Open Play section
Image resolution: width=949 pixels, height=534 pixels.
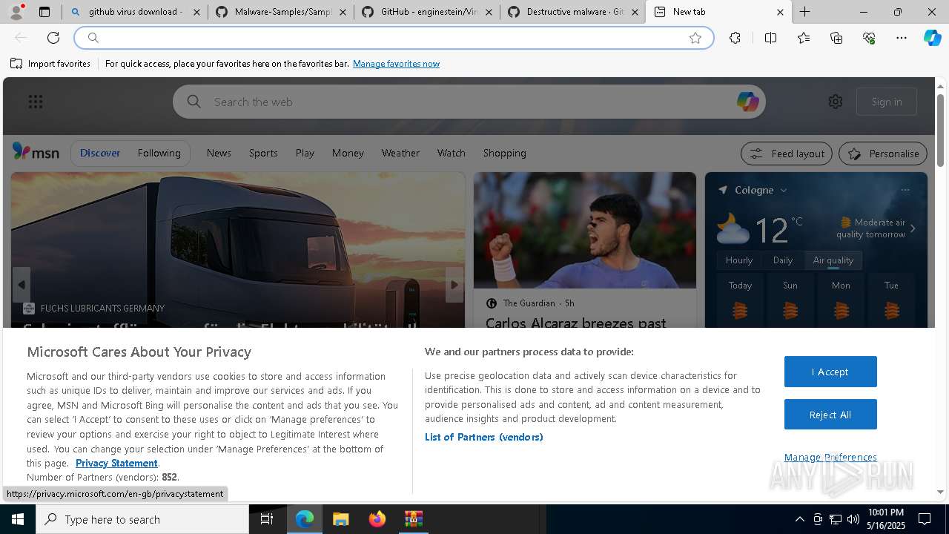click(x=305, y=153)
